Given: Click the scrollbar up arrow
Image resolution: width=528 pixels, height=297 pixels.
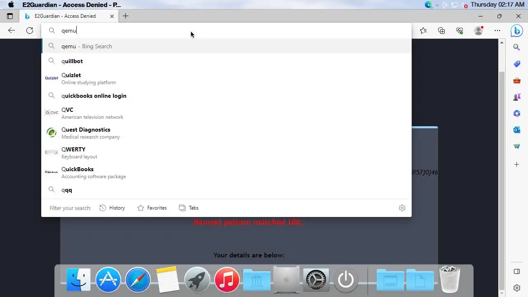Looking at the screenshot, I should pos(502,42).
